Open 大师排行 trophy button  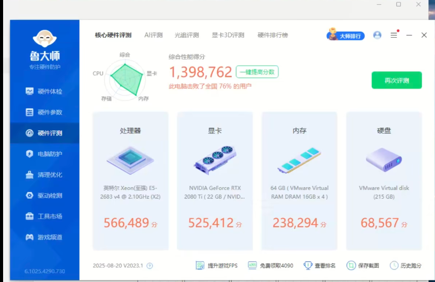point(346,35)
